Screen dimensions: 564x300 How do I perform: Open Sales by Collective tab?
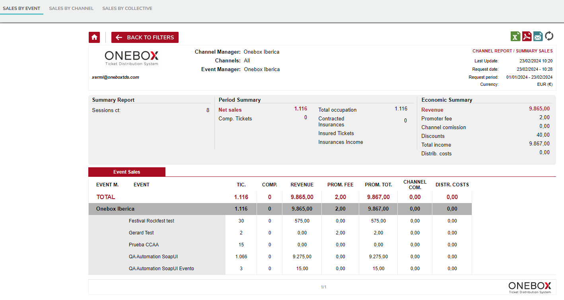point(127,8)
